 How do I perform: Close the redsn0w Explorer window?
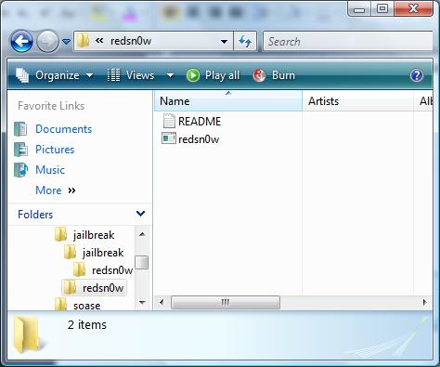point(413,8)
